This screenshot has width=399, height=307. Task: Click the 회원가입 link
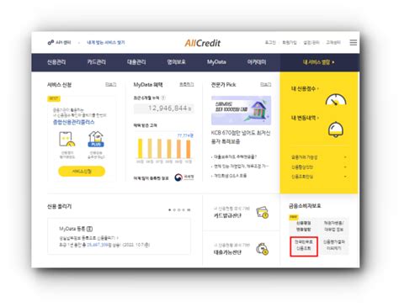pyautogui.click(x=290, y=42)
